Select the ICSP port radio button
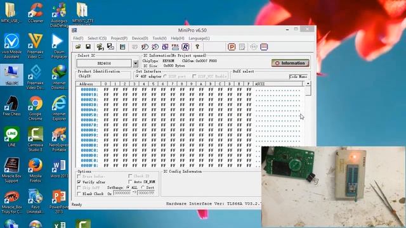 165,76
